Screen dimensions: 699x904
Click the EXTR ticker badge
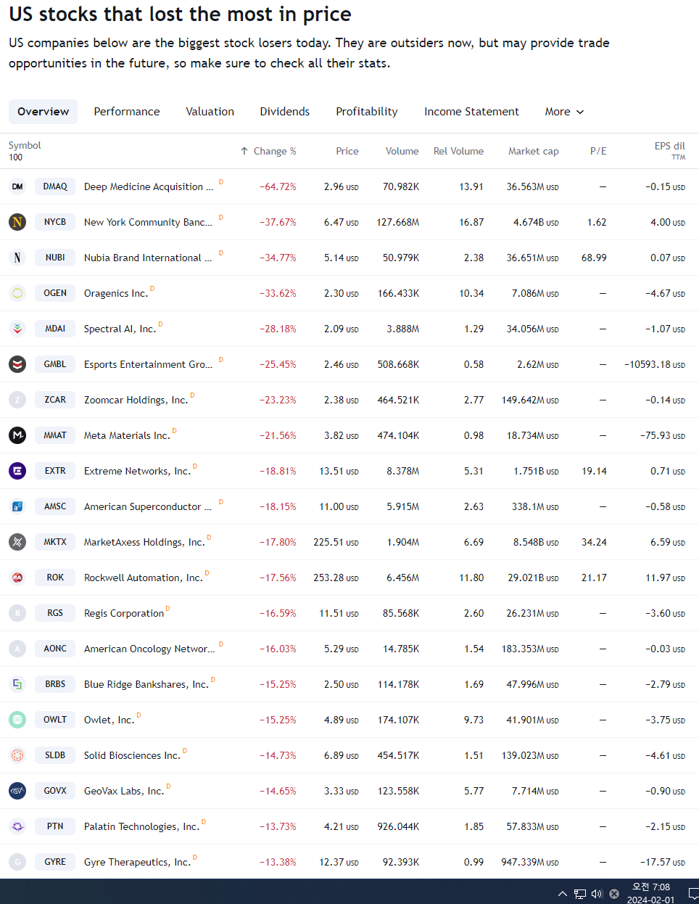[55, 471]
